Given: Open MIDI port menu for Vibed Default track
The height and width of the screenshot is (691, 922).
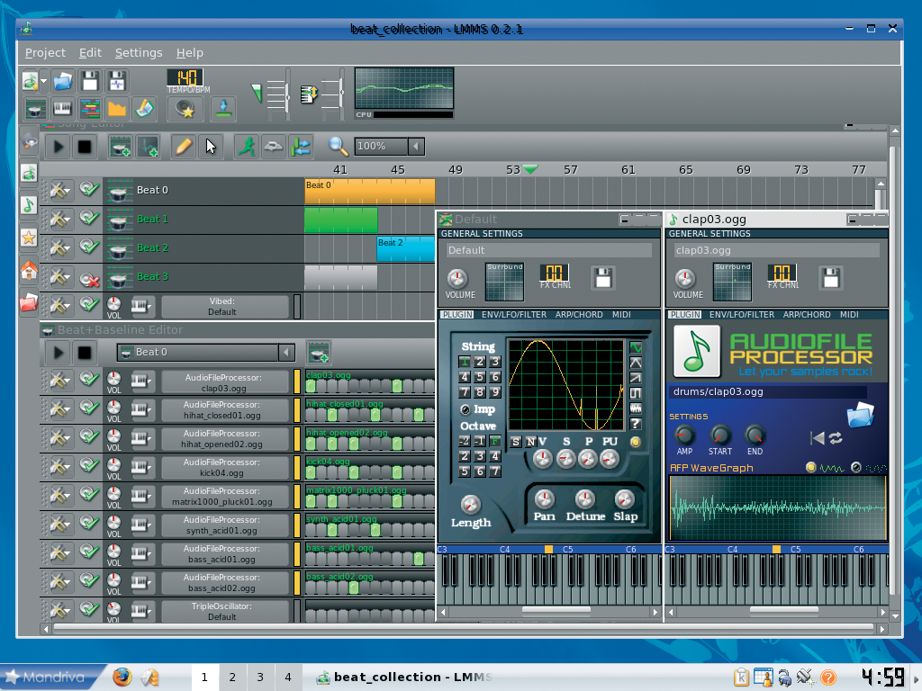Looking at the screenshot, I should (x=140, y=306).
